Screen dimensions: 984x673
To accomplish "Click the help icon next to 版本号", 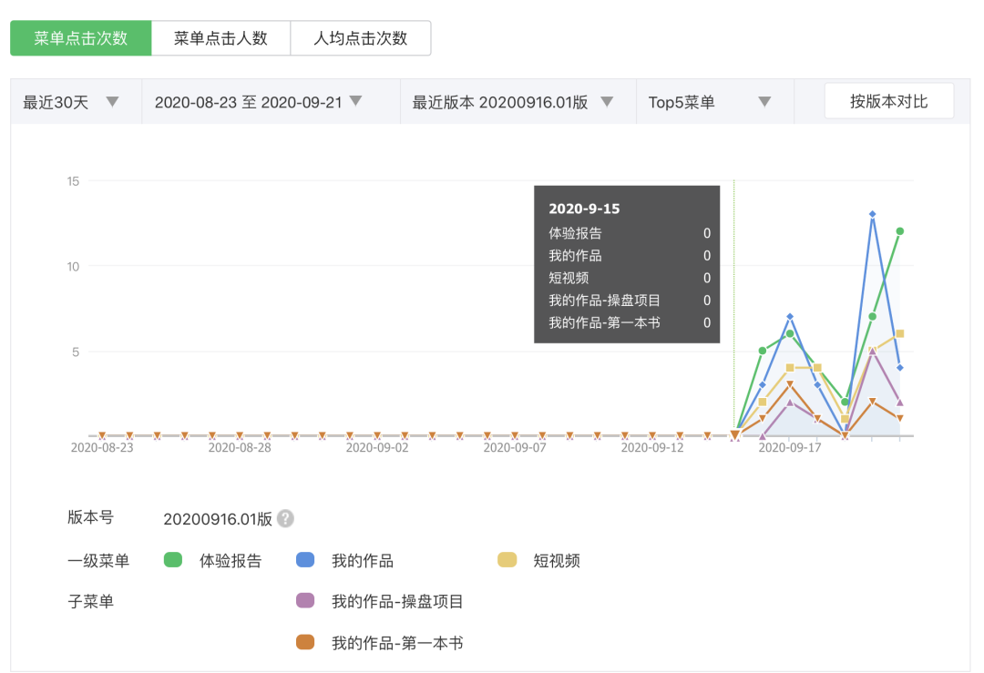I will [x=286, y=518].
